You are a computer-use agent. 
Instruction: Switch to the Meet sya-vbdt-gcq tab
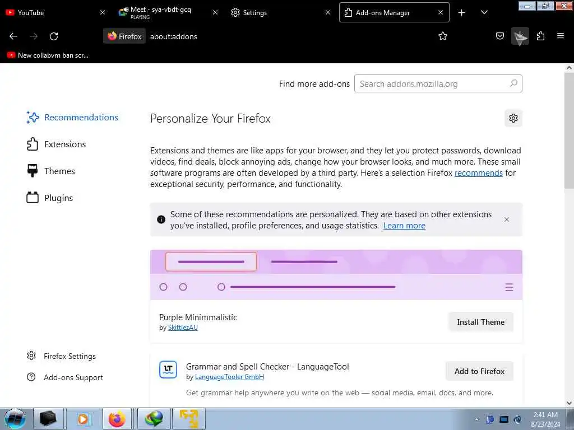pyautogui.click(x=169, y=12)
